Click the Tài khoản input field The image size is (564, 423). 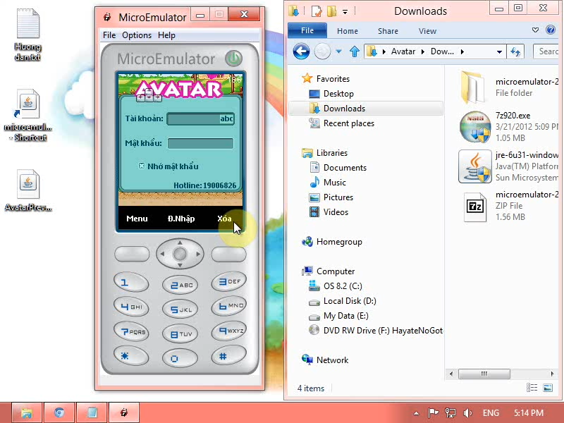click(200, 118)
